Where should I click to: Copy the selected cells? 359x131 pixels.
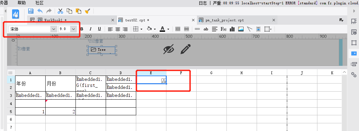[69, 11]
